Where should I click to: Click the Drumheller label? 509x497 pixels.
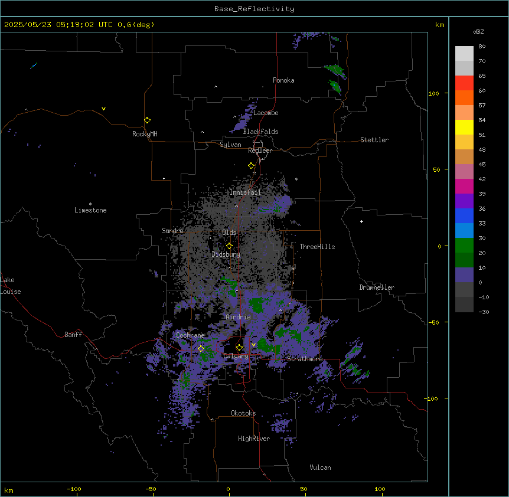pos(377,287)
